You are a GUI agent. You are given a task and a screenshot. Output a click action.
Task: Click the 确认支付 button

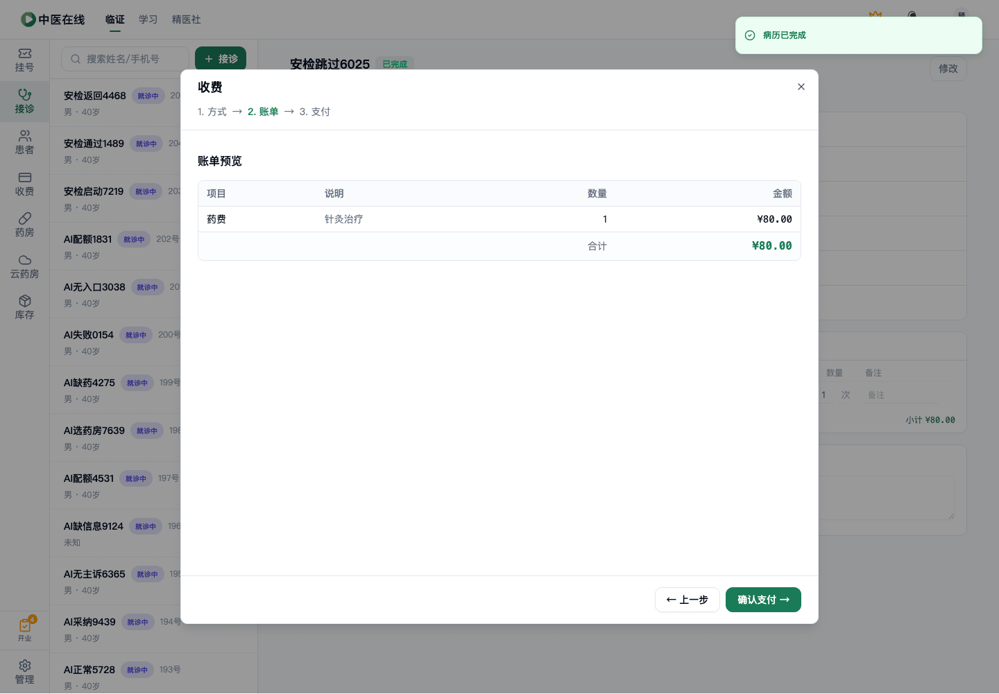tap(763, 600)
